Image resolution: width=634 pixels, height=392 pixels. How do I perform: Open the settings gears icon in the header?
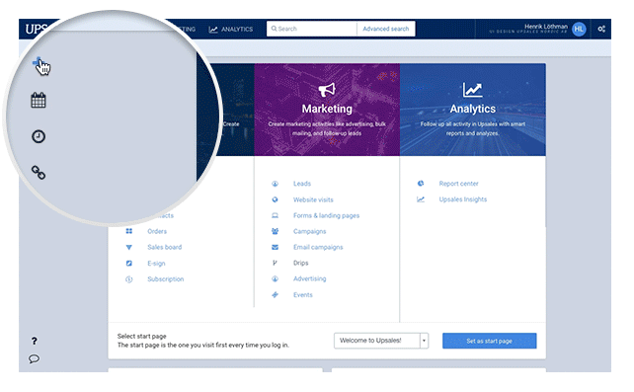tap(601, 29)
